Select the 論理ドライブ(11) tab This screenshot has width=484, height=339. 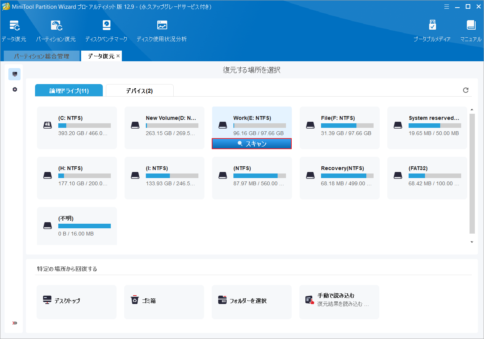tap(69, 91)
